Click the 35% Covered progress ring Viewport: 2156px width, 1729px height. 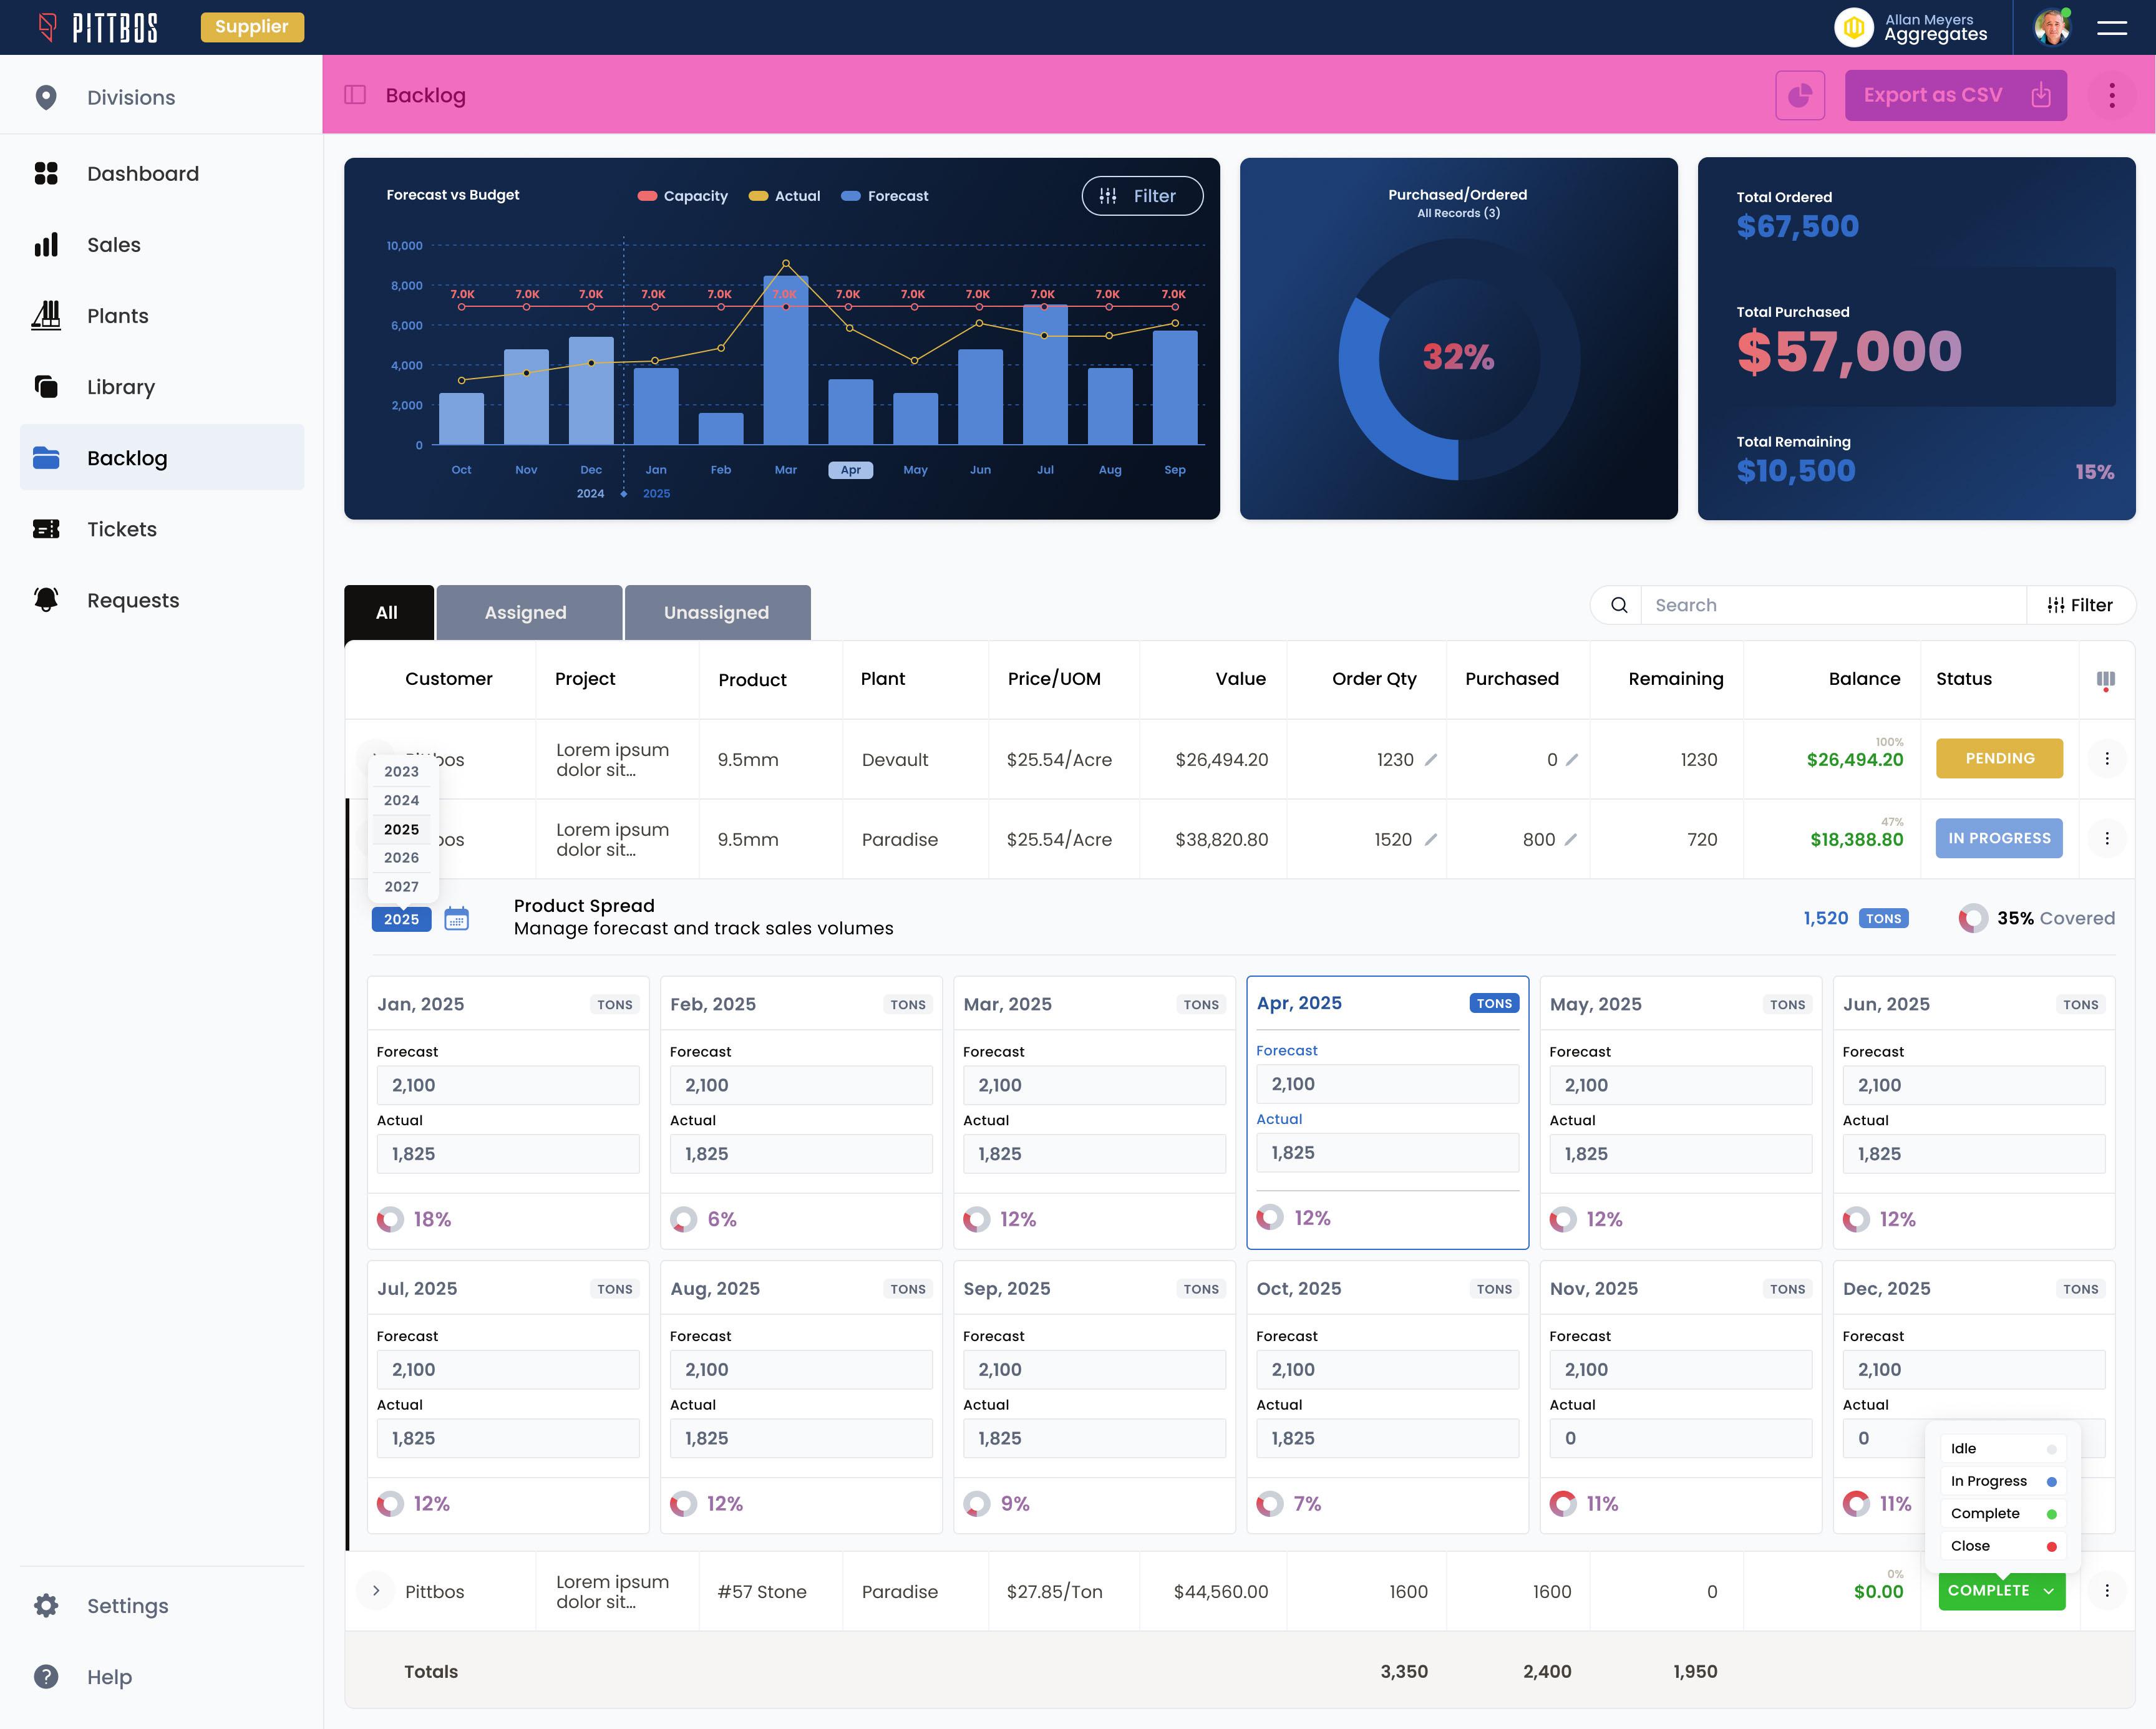pos(1972,918)
